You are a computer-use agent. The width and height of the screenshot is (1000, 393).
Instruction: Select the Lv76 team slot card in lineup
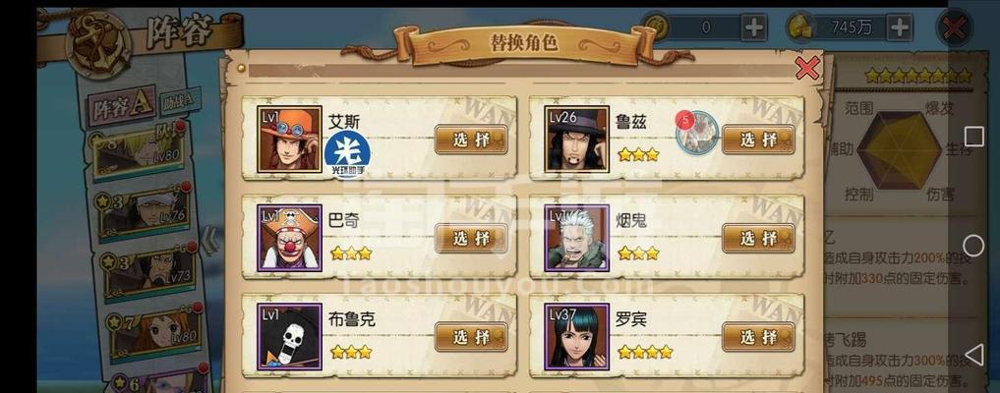pos(146,213)
